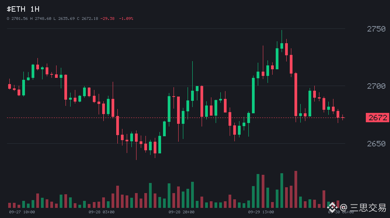Click the green candle peaking near 2750
The width and height of the screenshot is (390, 218).
coord(282,41)
